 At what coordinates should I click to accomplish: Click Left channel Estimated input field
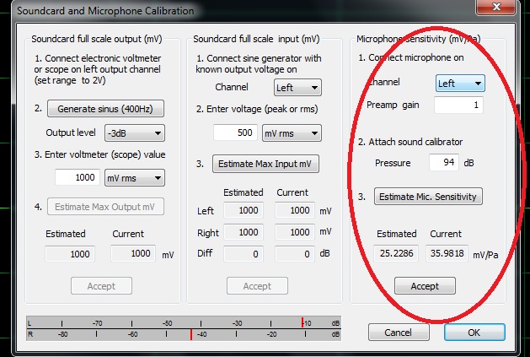tap(244, 210)
